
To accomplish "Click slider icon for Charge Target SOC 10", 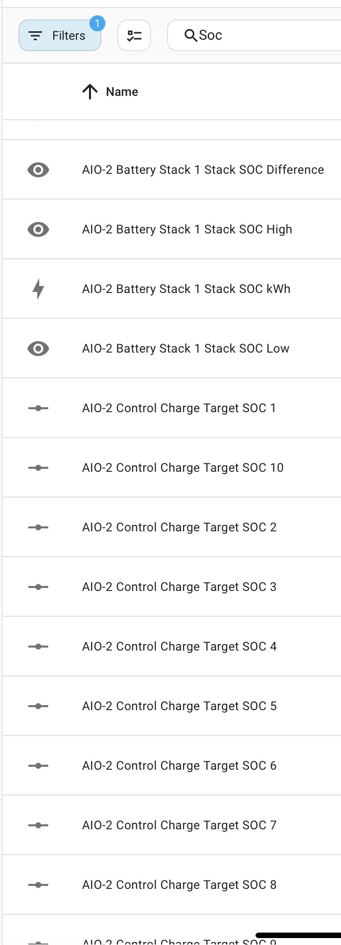I will [x=38, y=468].
